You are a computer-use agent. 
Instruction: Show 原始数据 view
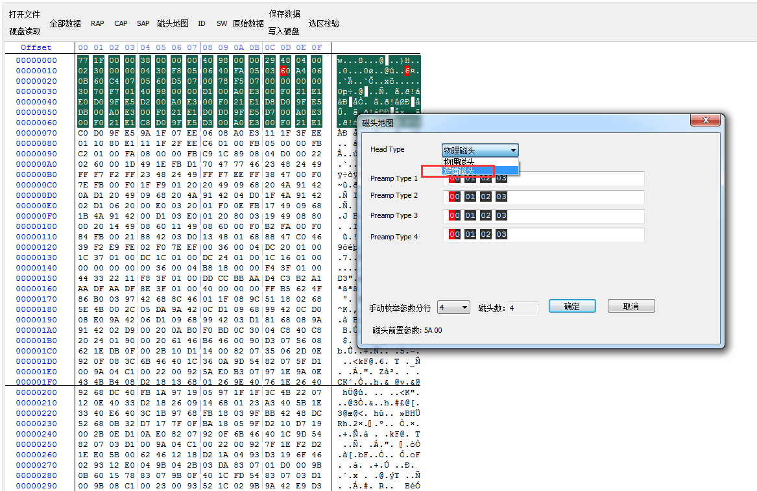tap(248, 23)
